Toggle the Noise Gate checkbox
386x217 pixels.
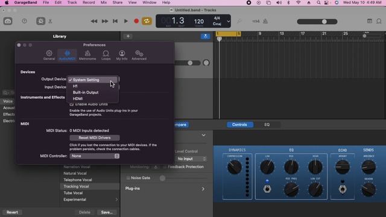[128, 178]
